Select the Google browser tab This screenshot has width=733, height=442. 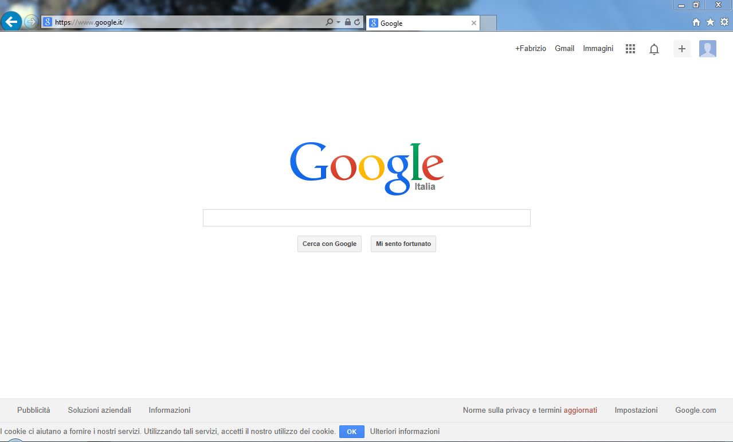click(422, 23)
